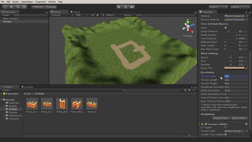Select the Rotate tool in the toolbar
Viewport: 252px width, 142px height.
coord(17,7)
